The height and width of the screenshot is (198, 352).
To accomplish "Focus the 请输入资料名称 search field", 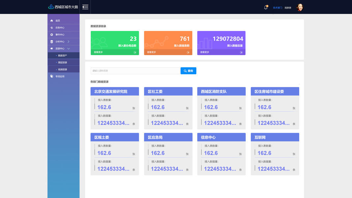I will tap(135, 71).
